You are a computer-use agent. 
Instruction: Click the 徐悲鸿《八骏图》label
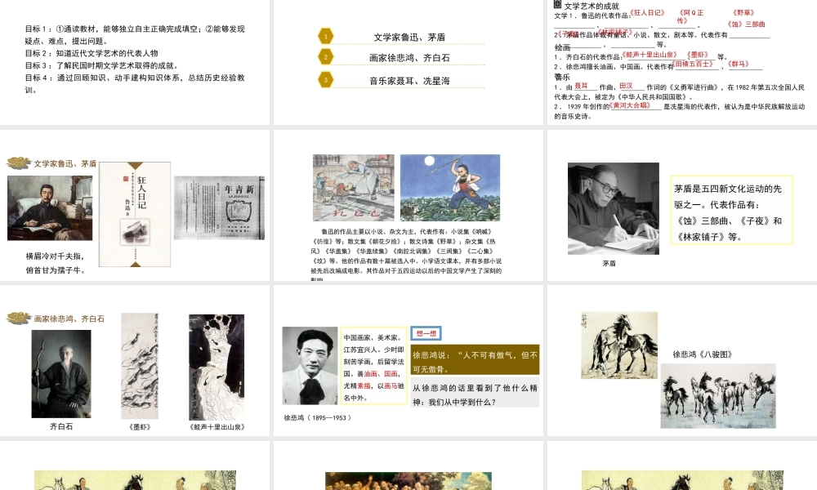click(x=703, y=354)
